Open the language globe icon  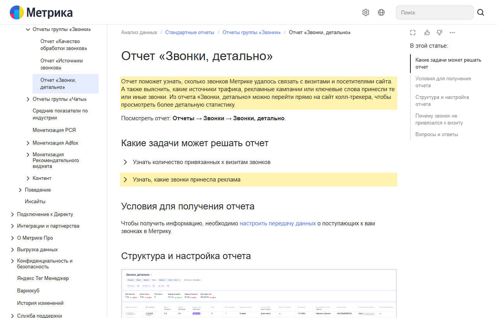[x=381, y=12]
